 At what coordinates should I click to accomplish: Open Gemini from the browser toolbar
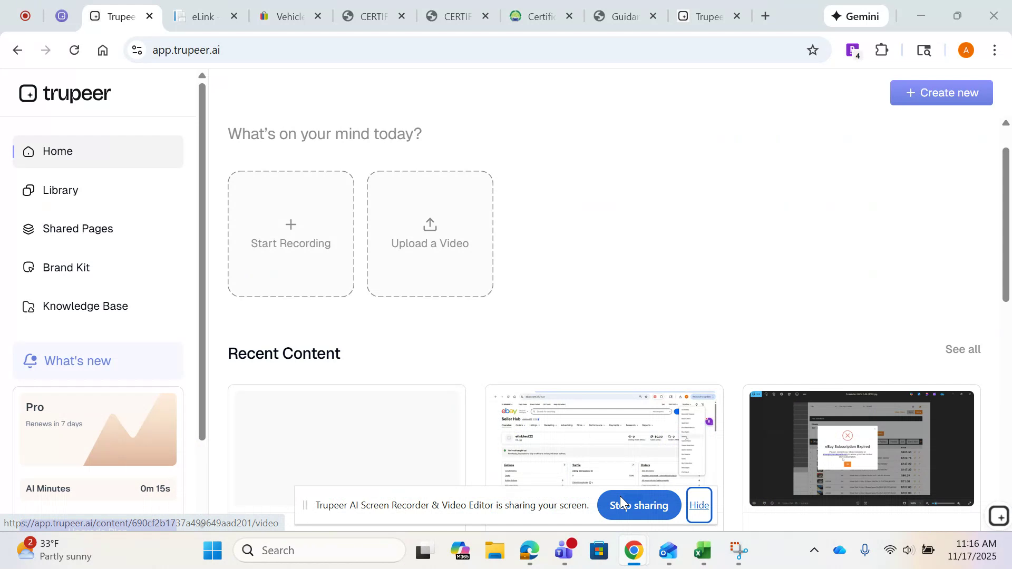855,16
